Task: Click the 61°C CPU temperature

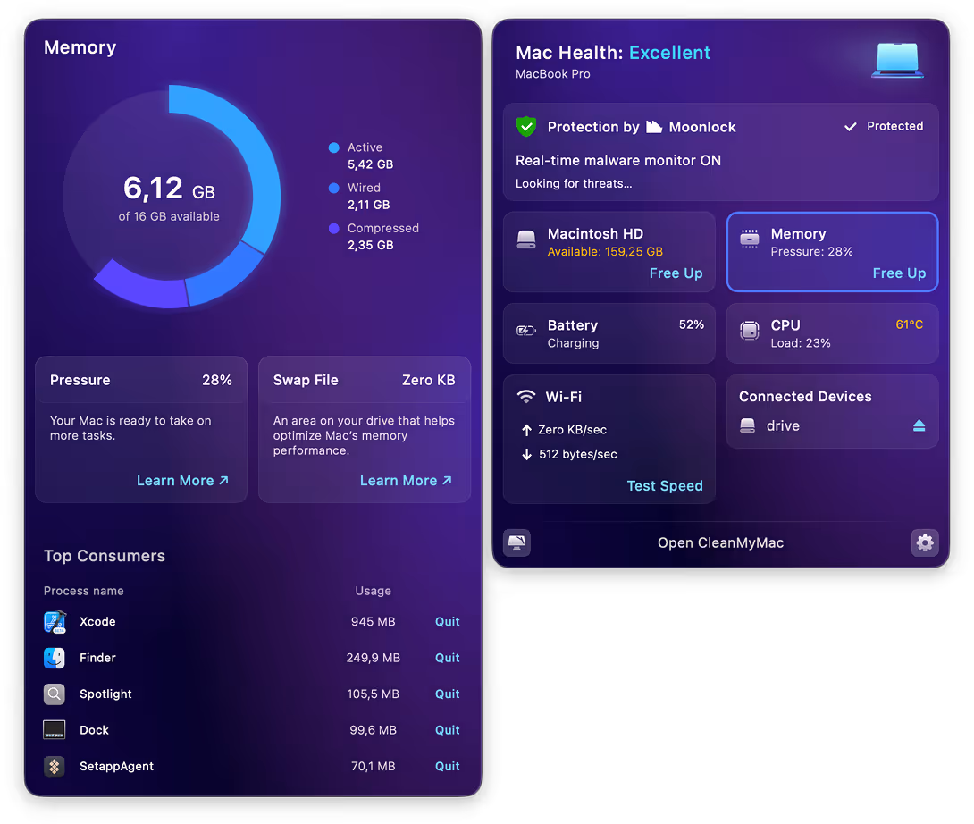Action: pos(910,324)
